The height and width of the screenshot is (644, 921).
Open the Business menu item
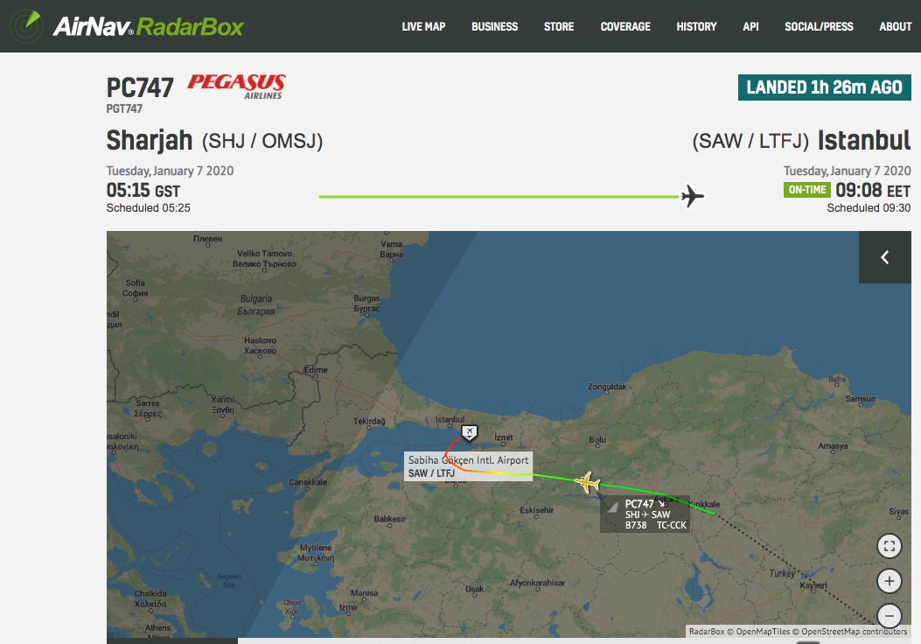point(494,26)
